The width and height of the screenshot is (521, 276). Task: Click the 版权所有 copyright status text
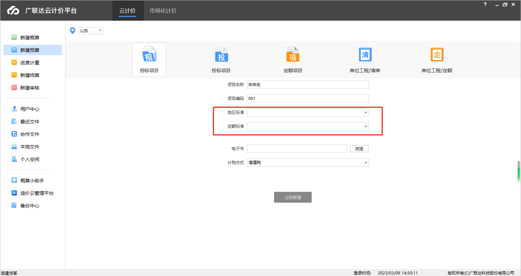(481, 273)
